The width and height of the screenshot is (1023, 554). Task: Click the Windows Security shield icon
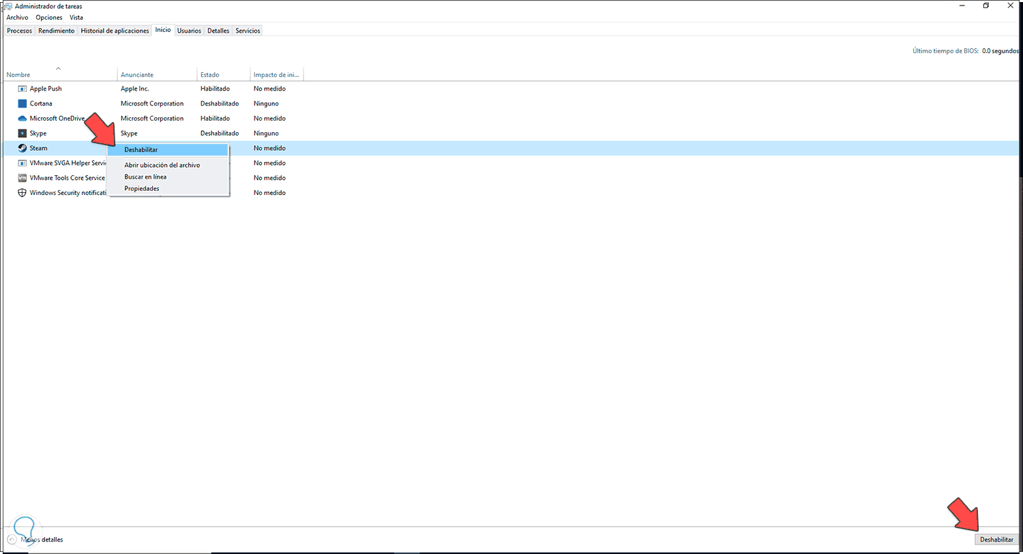[23, 193]
